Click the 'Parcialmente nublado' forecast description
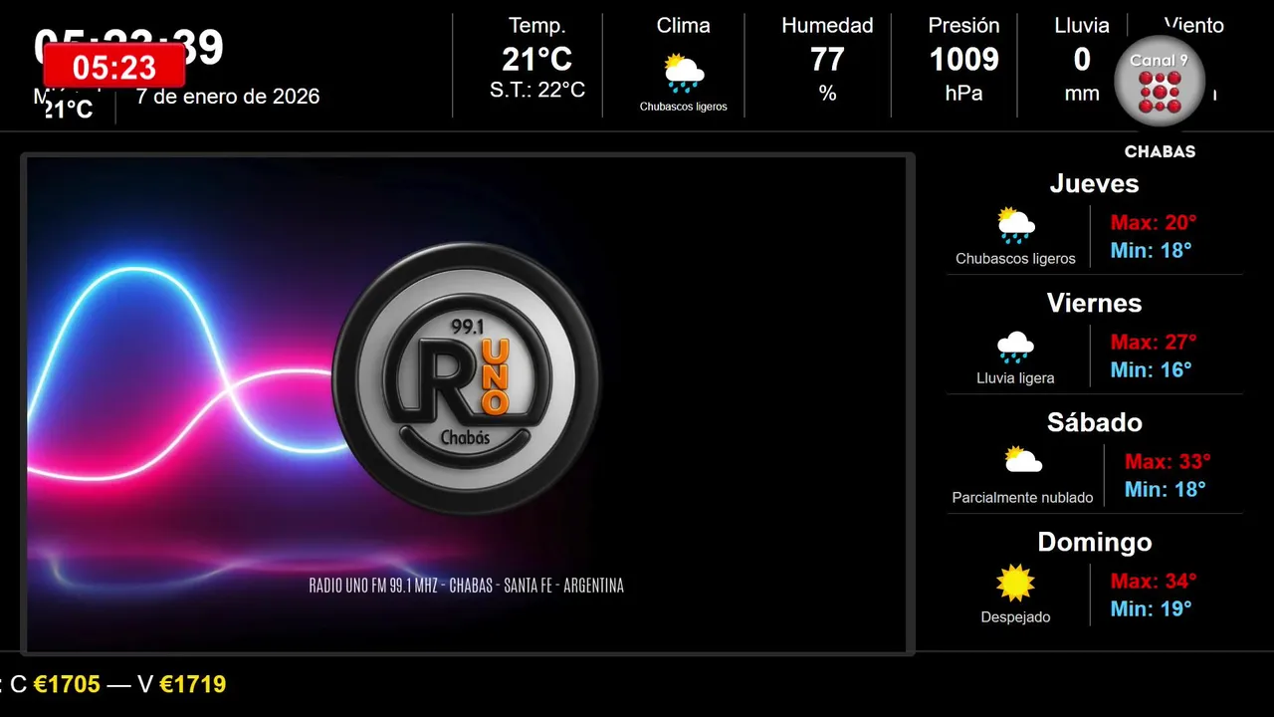This screenshot has width=1274, height=717. coord(1022,498)
